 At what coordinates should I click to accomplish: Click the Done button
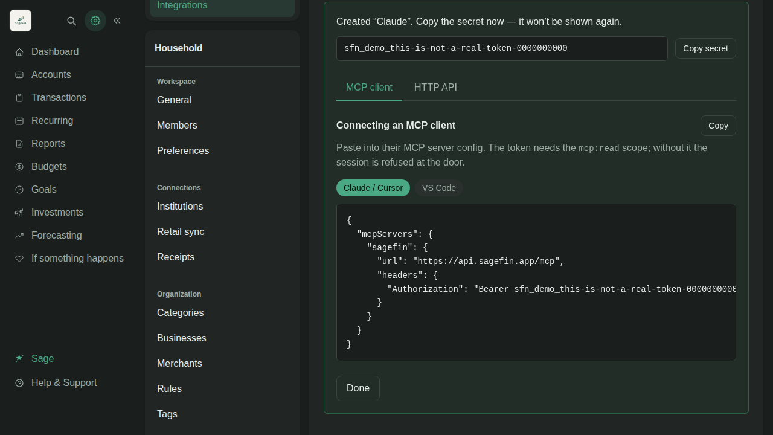pyautogui.click(x=358, y=388)
